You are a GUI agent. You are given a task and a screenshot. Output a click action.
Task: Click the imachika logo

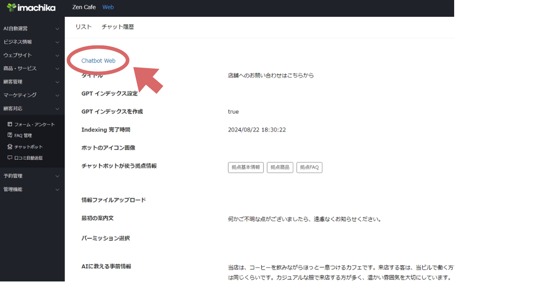pyautogui.click(x=31, y=8)
